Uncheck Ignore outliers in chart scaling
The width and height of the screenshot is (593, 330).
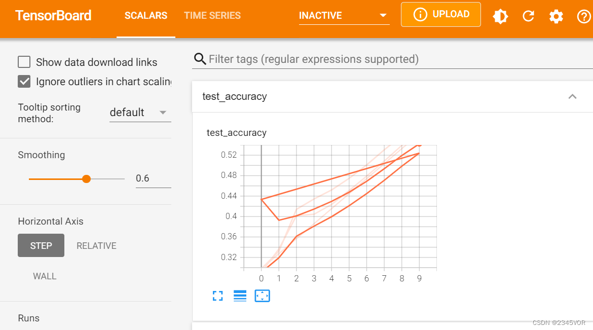pyautogui.click(x=24, y=82)
